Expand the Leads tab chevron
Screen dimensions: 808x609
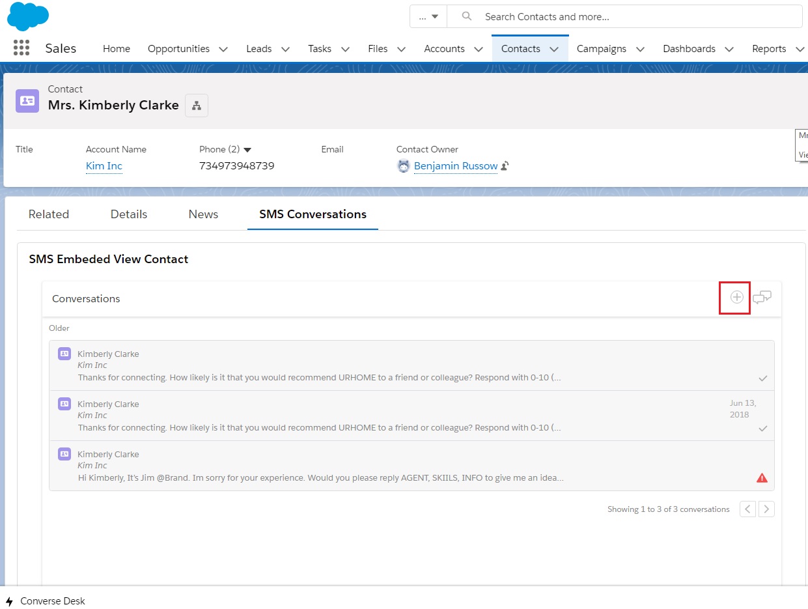pos(285,49)
